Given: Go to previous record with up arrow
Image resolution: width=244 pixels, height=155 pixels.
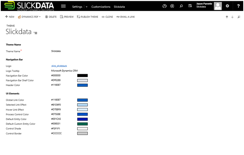Looking at the screenshot, I should point(227,17).
